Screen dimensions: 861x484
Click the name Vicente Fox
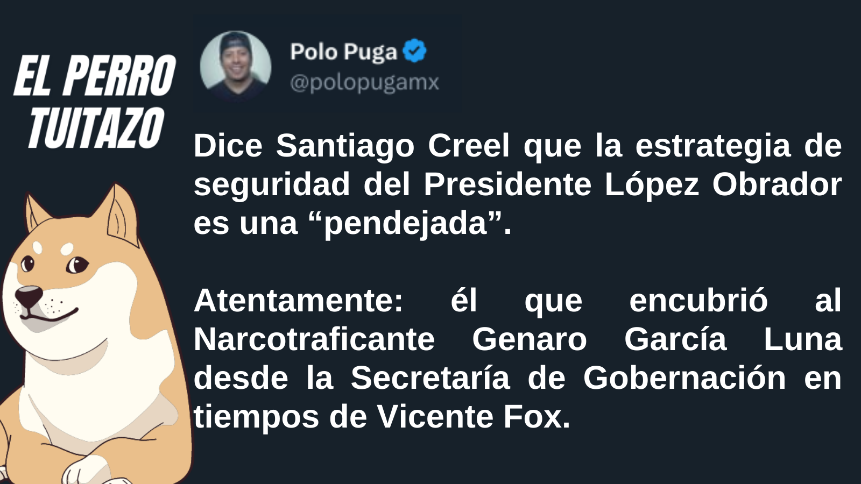(x=474, y=417)
